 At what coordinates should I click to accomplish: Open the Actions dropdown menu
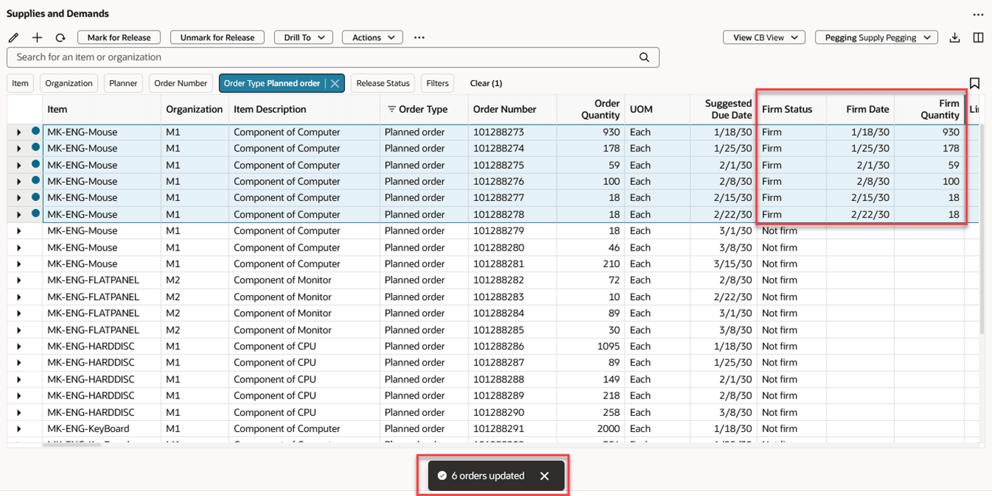[x=372, y=38]
